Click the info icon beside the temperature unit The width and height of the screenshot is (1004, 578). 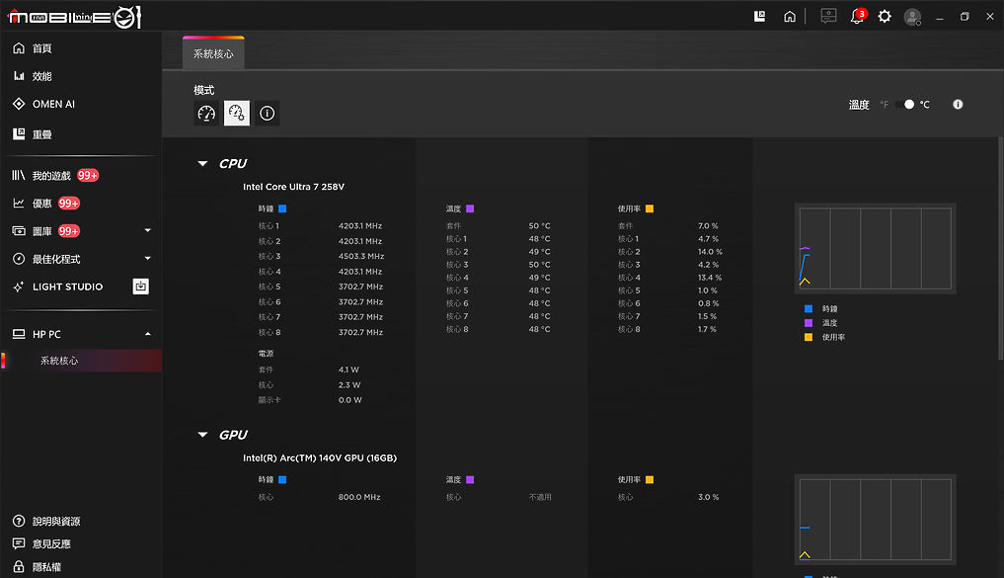(x=958, y=105)
